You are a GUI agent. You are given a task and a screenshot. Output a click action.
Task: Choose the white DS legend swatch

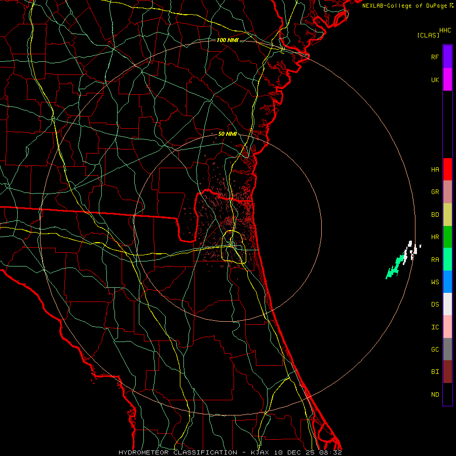(447, 304)
